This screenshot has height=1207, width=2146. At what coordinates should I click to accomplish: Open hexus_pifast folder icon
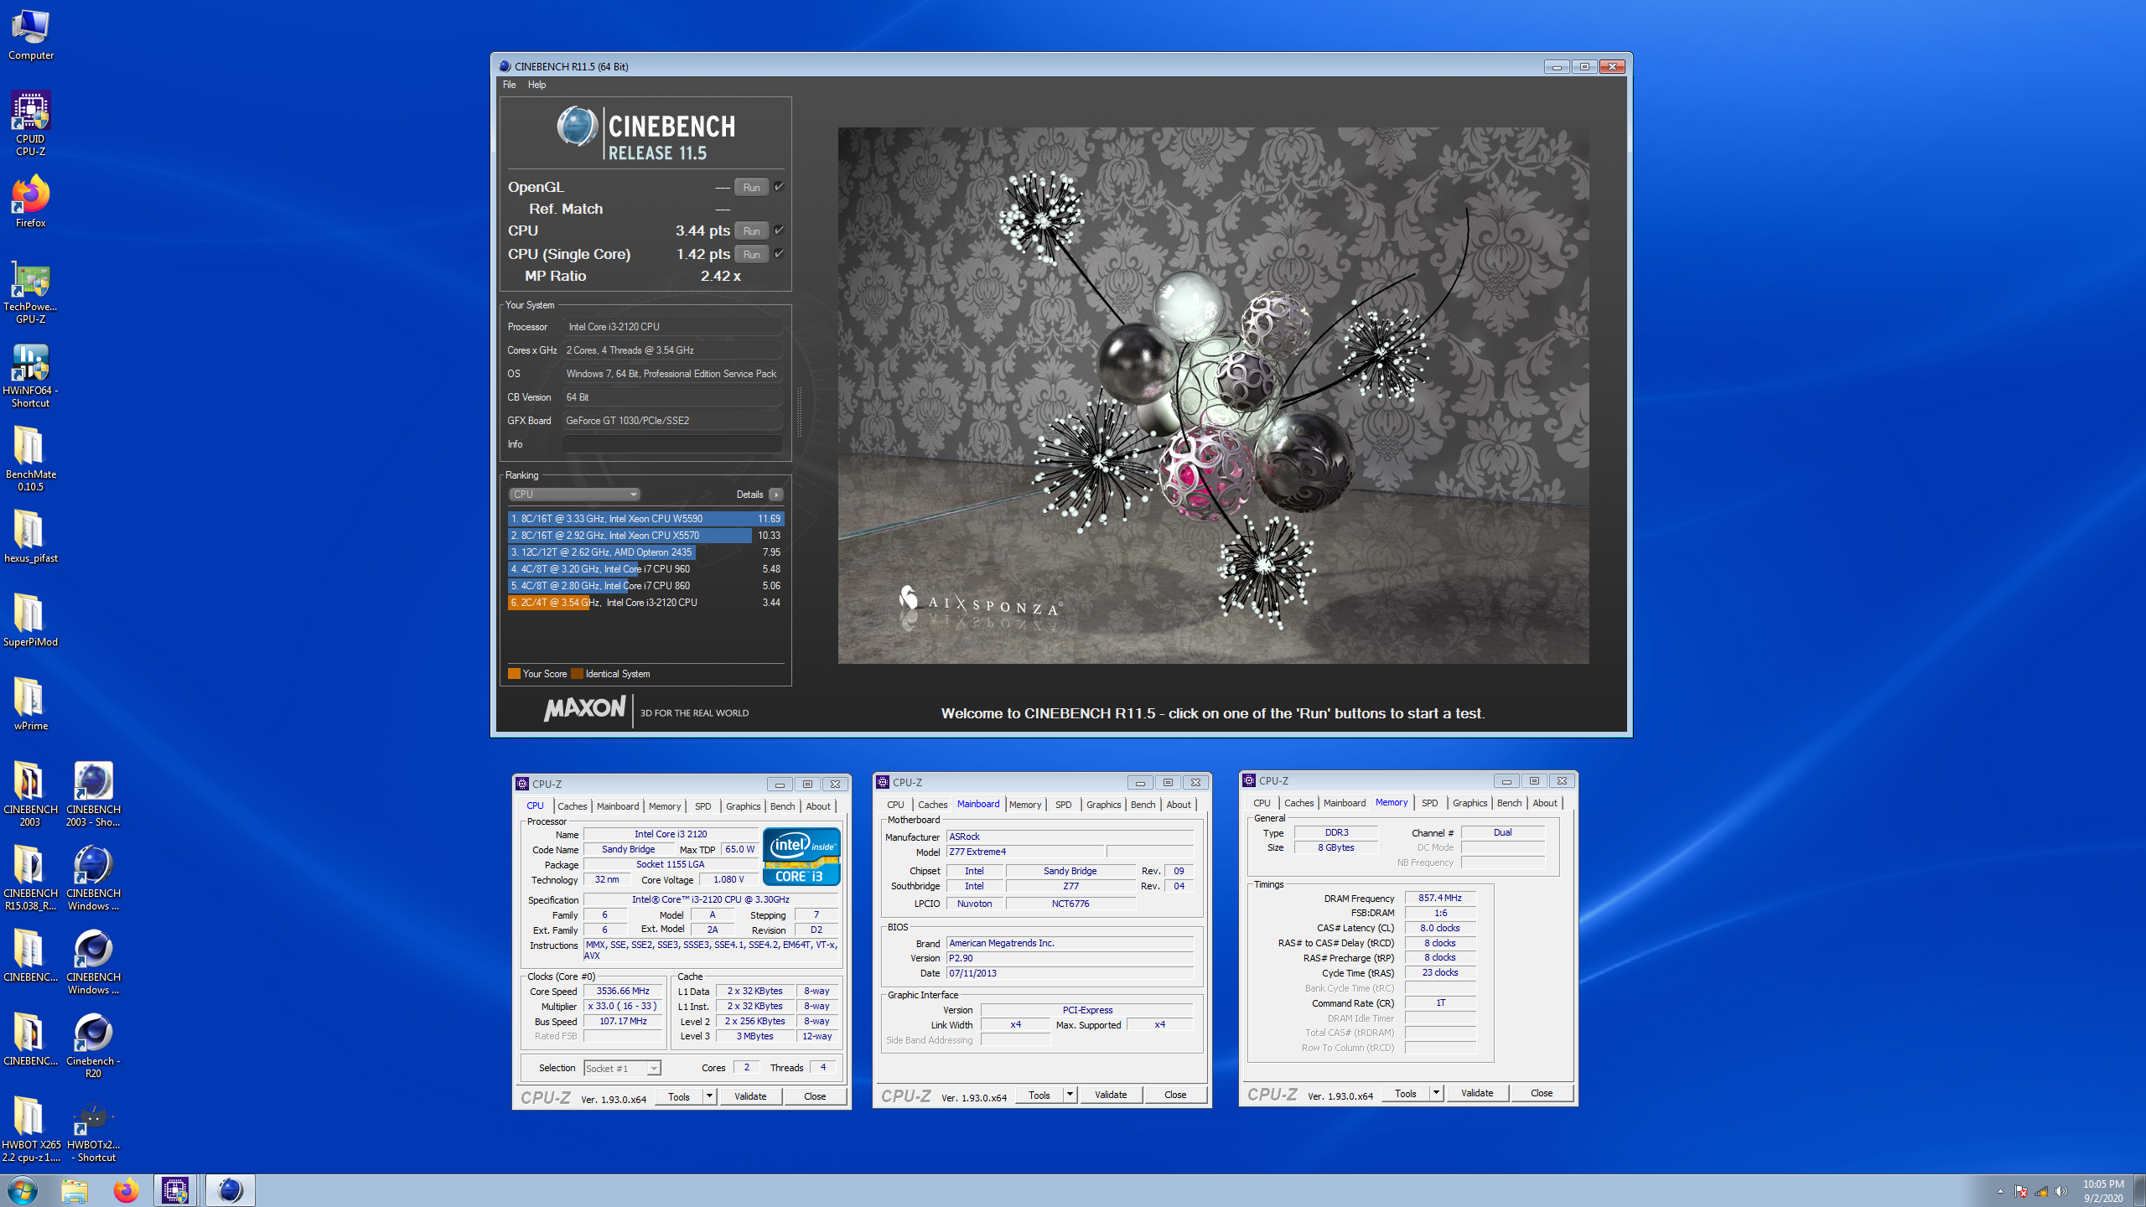[31, 536]
